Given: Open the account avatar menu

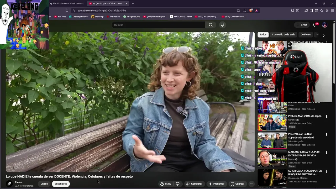Looking at the screenshot, I should (325, 25).
